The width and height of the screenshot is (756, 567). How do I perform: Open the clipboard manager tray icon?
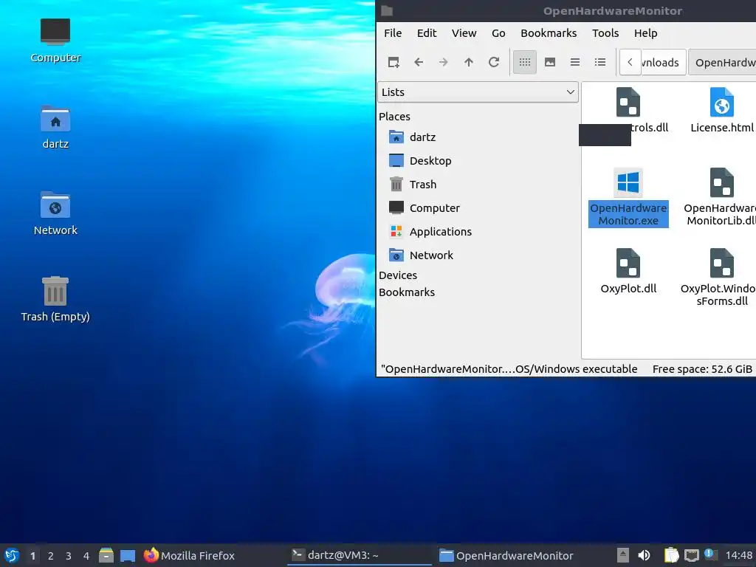[x=671, y=555]
